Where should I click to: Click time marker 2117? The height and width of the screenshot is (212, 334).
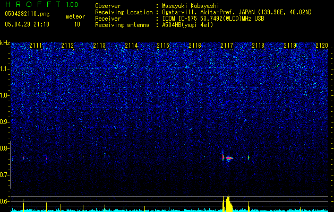(227, 46)
